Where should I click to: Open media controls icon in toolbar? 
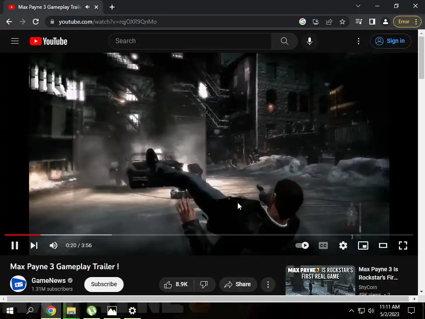click(359, 22)
